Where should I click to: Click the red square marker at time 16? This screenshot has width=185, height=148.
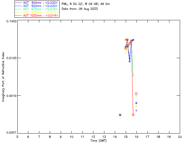[x=136, y=93]
